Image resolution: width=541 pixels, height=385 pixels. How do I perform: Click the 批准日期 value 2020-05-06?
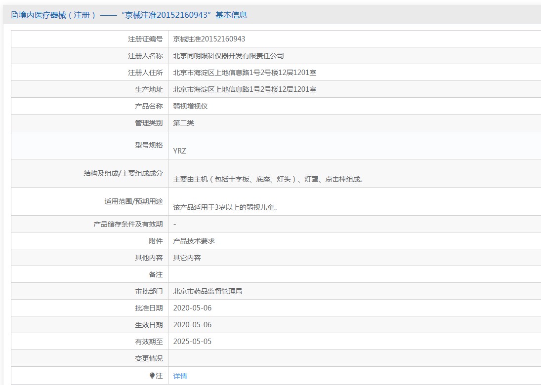click(192, 308)
